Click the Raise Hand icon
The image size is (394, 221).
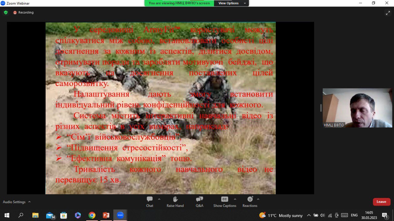tap(175, 202)
